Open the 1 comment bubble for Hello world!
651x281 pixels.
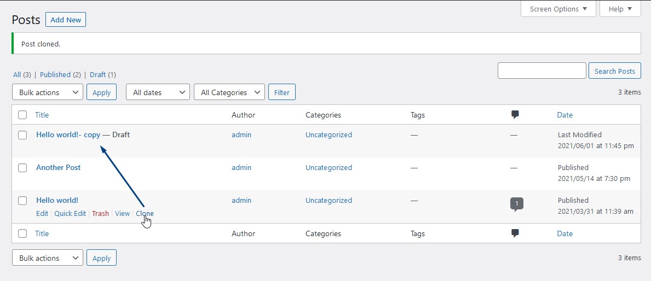pyautogui.click(x=516, y=204)
